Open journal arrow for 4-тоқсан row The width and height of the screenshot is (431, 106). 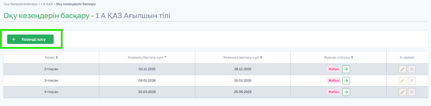pyautogui.click(x=346, y=92)
